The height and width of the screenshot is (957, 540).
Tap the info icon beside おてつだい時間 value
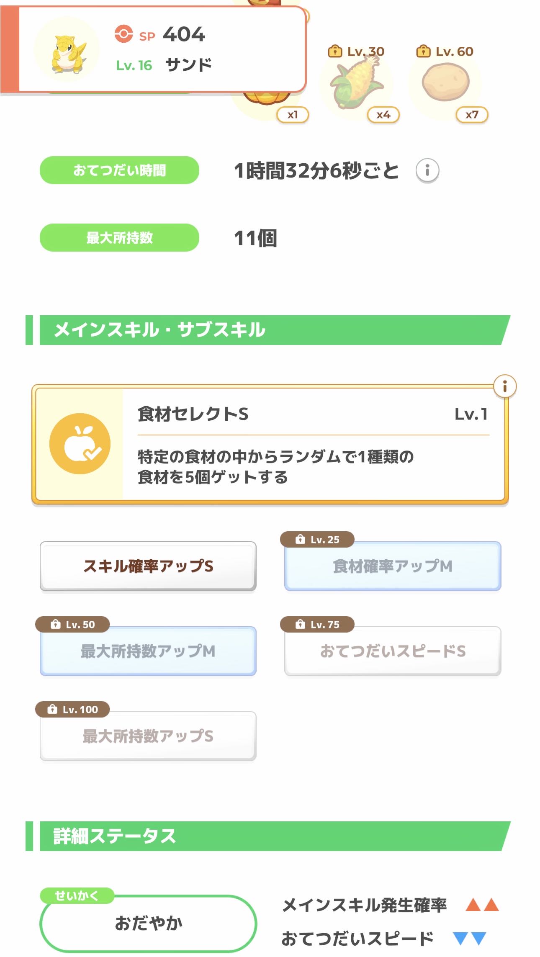(427, 170)
